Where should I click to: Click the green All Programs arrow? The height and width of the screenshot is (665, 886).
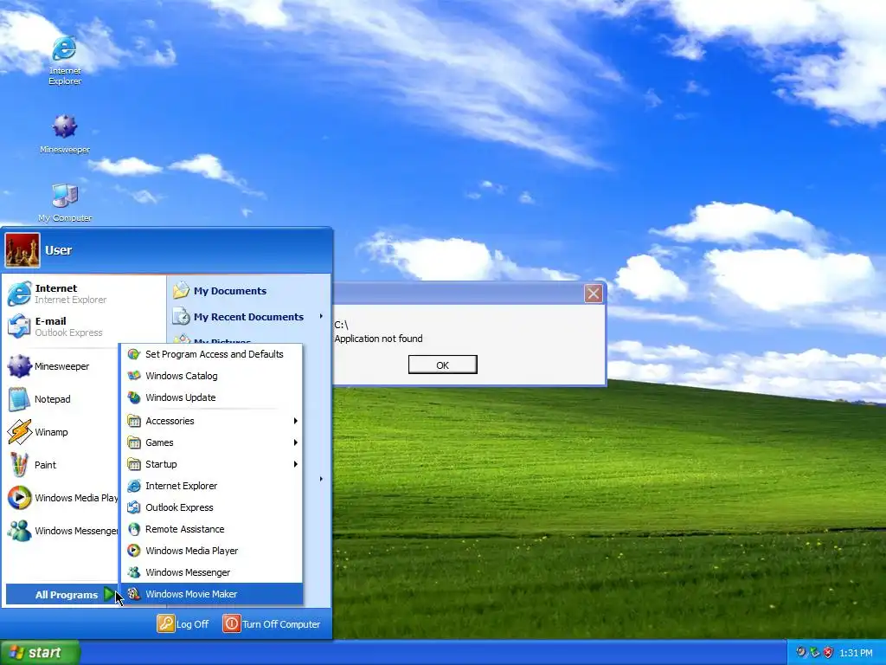[x=110, y=594]
